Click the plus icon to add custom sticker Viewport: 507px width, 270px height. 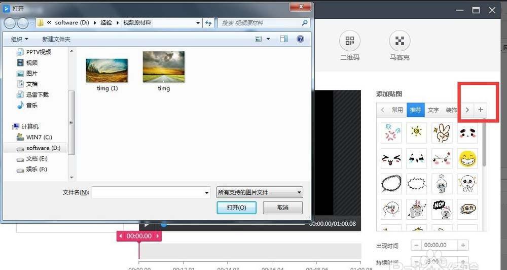click(480, 110)
